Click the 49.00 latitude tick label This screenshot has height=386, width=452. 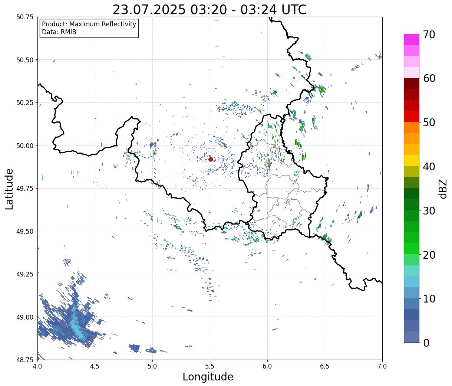25,317
